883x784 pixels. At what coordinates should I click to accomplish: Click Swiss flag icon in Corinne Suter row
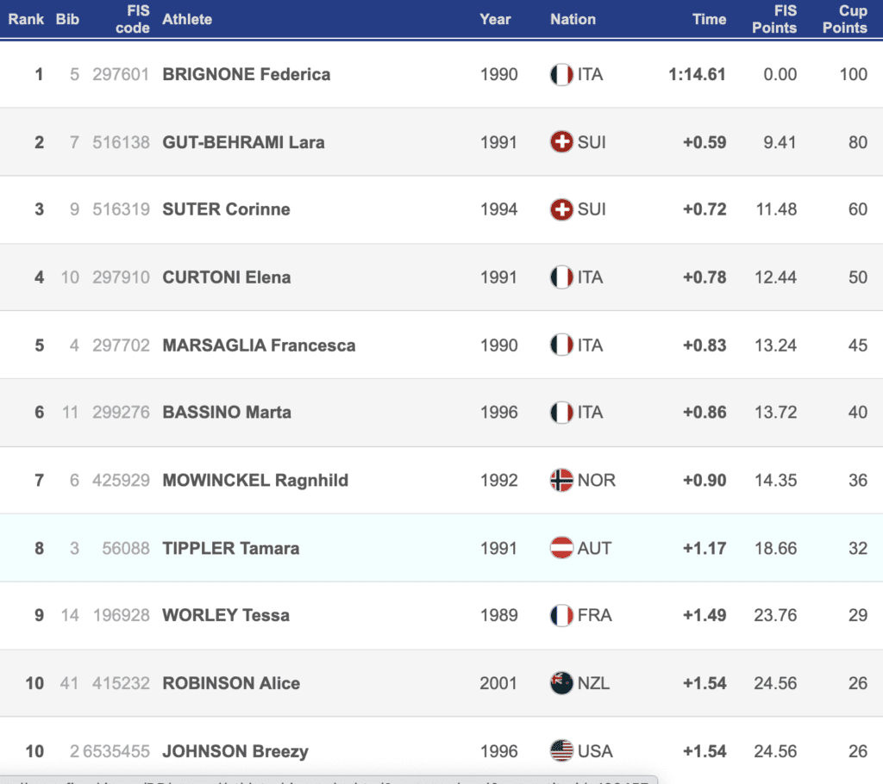click(x=561, y=209)
